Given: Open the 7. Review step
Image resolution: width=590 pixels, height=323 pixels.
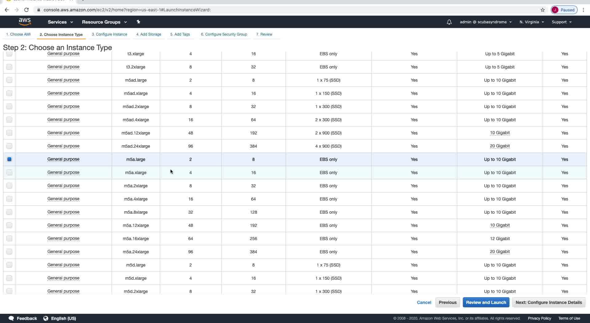Looking at the screenshot, I should [264, 34].
